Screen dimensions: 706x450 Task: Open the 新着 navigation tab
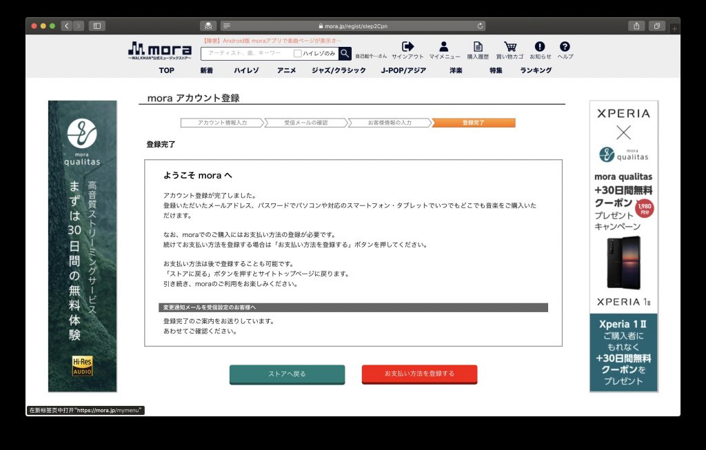[207, 70]
